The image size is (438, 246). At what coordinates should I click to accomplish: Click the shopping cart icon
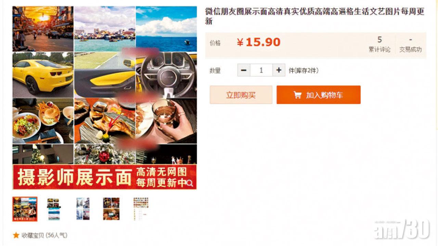coord(297,95)
